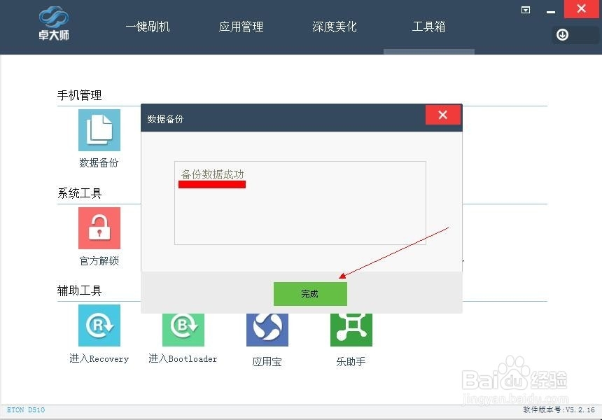Launch 进入Bootloader mode tool
The width and height of the screenshot is (602, 420).
tap(183, 325)
